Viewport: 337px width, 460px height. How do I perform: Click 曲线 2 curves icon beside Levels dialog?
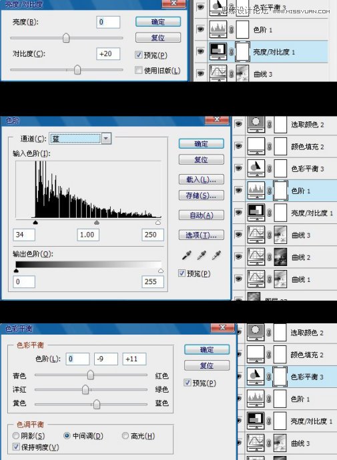click(x=256, y=257)
